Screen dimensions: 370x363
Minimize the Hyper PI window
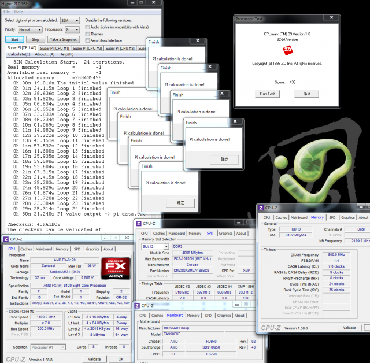point(132,2)
